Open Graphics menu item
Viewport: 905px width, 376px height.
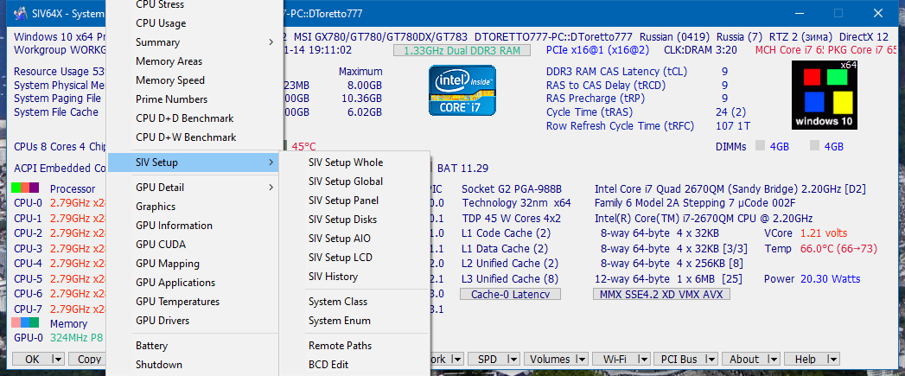click(194, 207)
